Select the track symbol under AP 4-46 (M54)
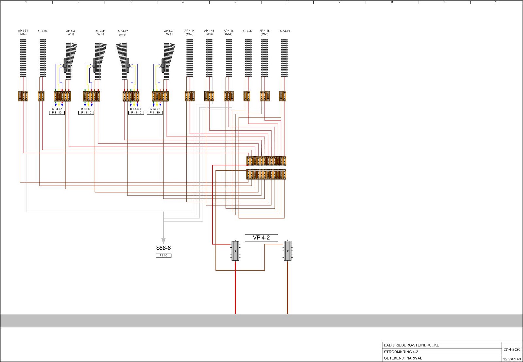This screenshot has width=523, height=362. tap(229, 58)
